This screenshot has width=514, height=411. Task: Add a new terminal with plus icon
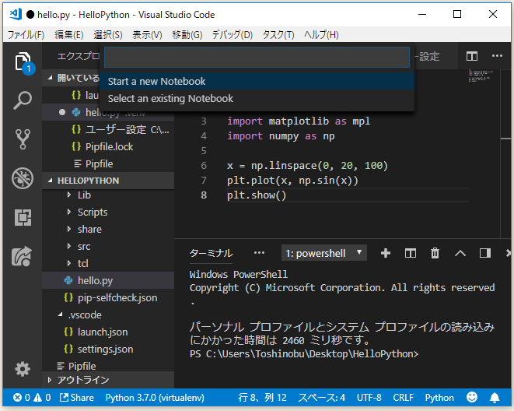[386, 253]
